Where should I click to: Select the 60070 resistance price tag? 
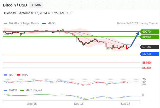coord(149,32)
